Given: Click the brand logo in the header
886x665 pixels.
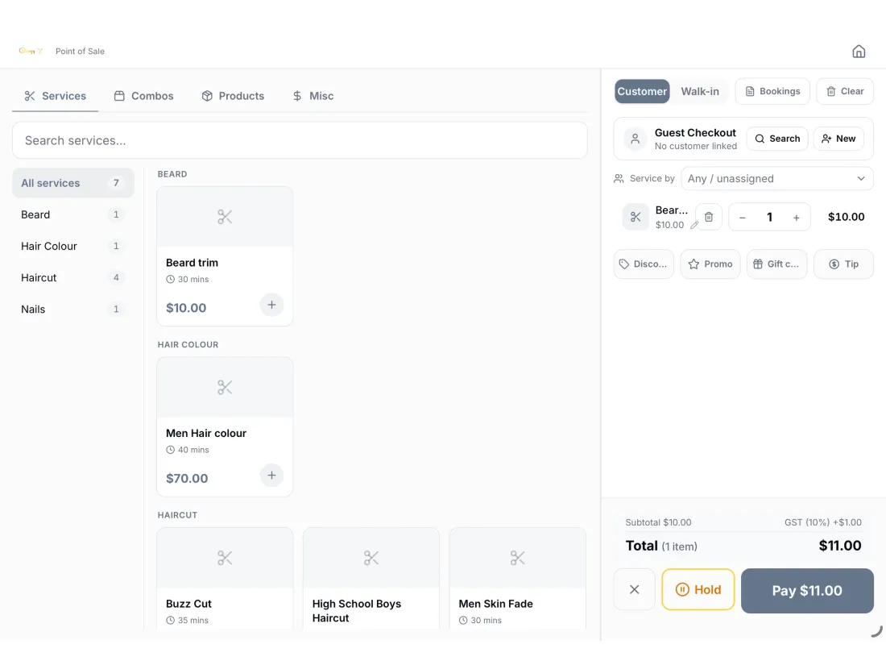Looking at the screenshot, I should tap(31, 51).
